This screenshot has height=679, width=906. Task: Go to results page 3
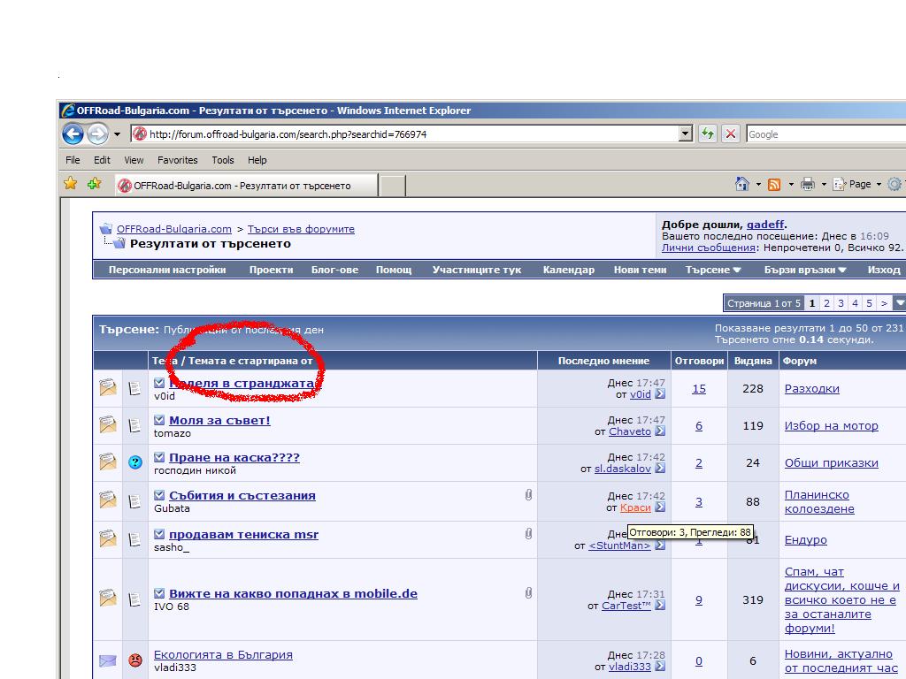[841, 303]
